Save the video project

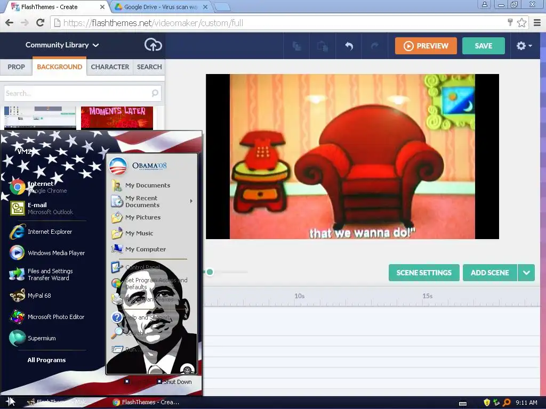tap(483, 46)
